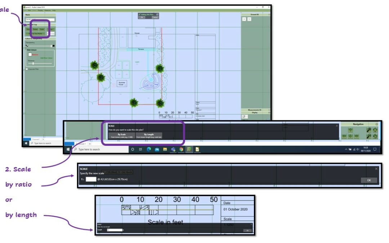
Task: Open the notification center icon
Action: pyautogui.click(x=375, y=149)
